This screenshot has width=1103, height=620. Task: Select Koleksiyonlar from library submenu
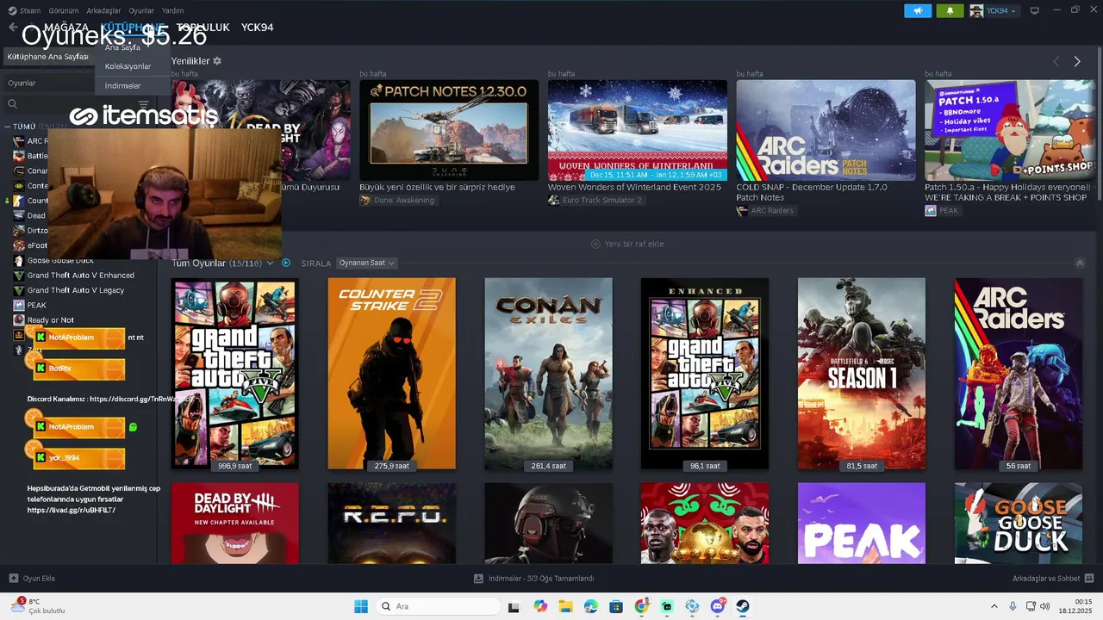point(128,66)
